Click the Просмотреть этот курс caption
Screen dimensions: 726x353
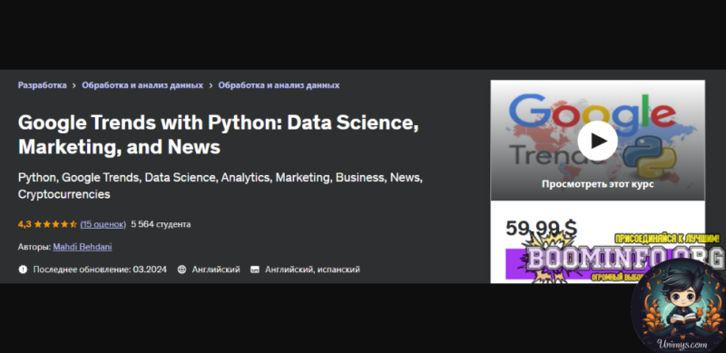(597, 184)
